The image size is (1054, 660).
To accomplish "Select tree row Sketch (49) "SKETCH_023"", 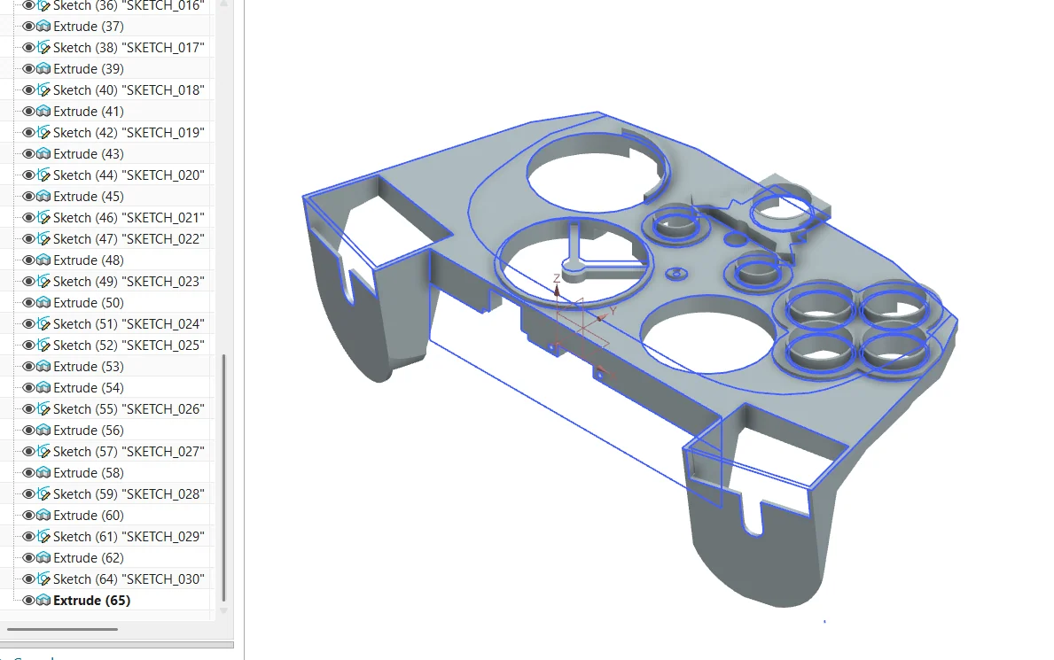I will coord(129,282).
